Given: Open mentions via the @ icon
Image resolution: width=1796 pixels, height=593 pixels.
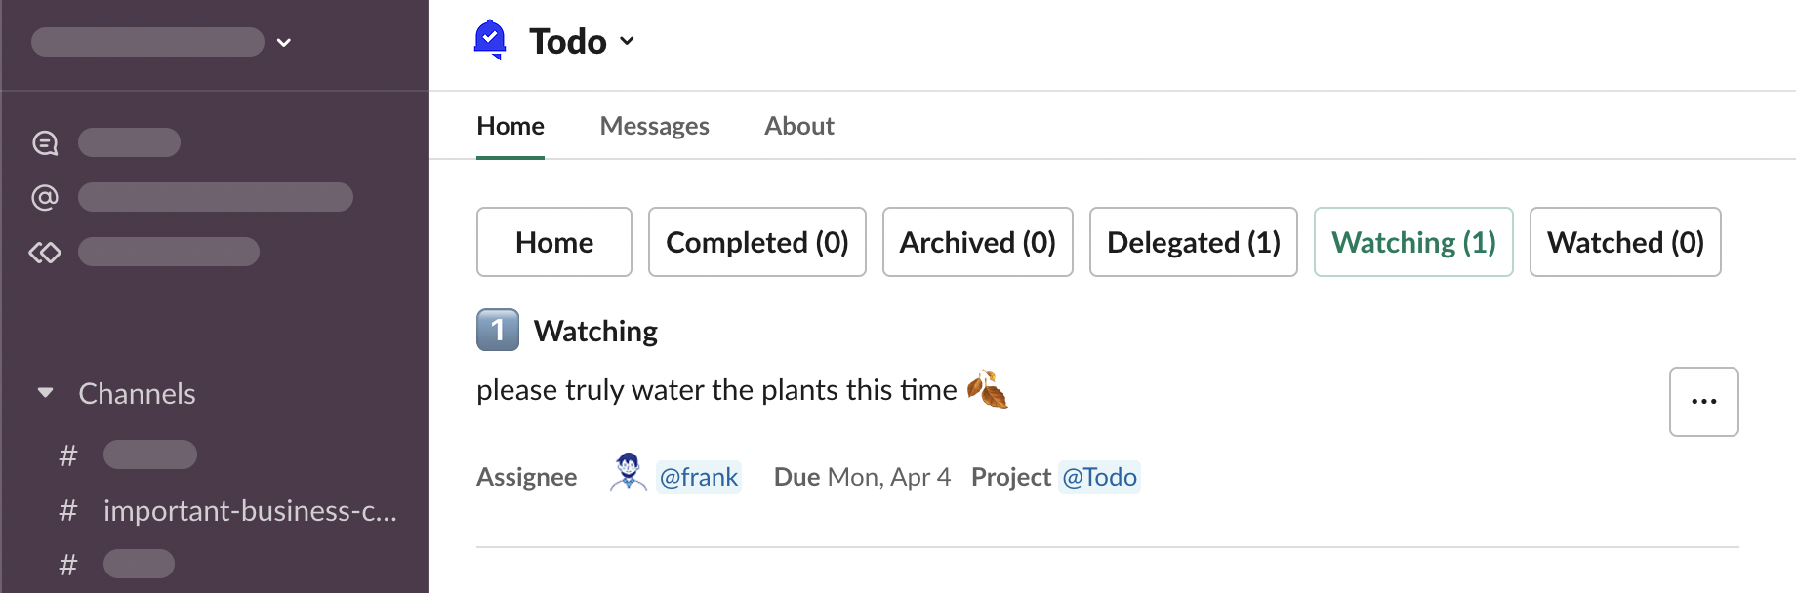Looking at the screenshot, I should click(45, 198).
